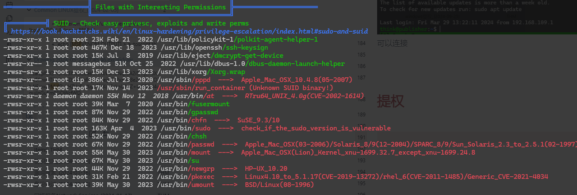Select line number 184 in the gutter
Screen dimensions: 577x195
[x=362, y=43]
